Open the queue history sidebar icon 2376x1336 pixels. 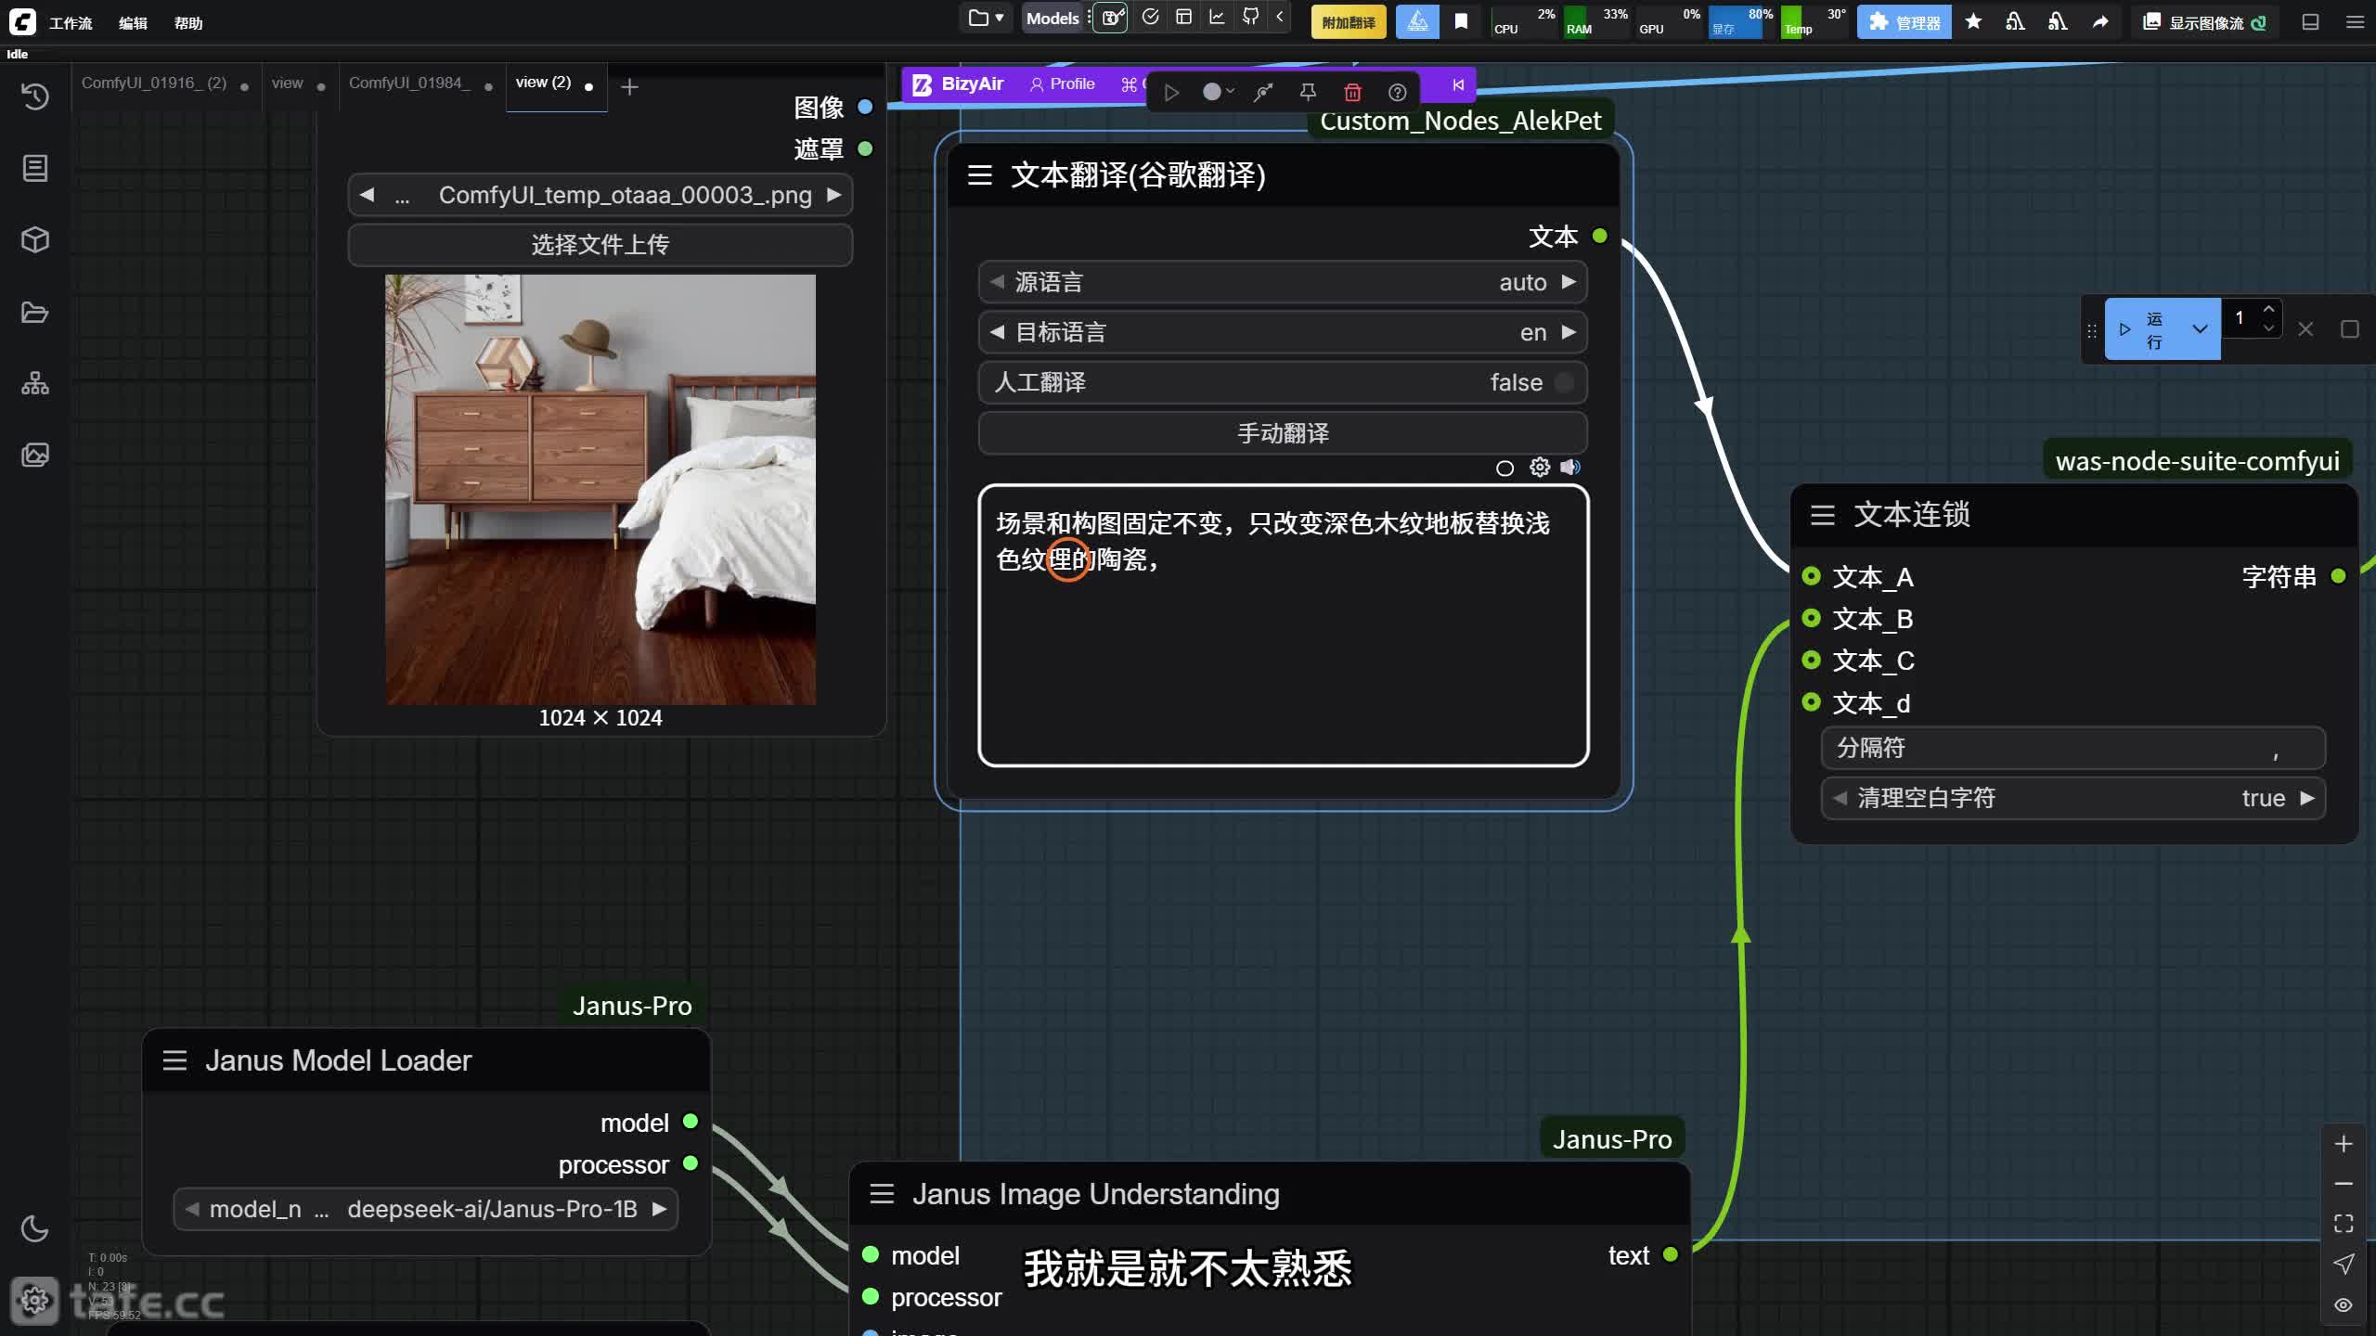[35, 96]
